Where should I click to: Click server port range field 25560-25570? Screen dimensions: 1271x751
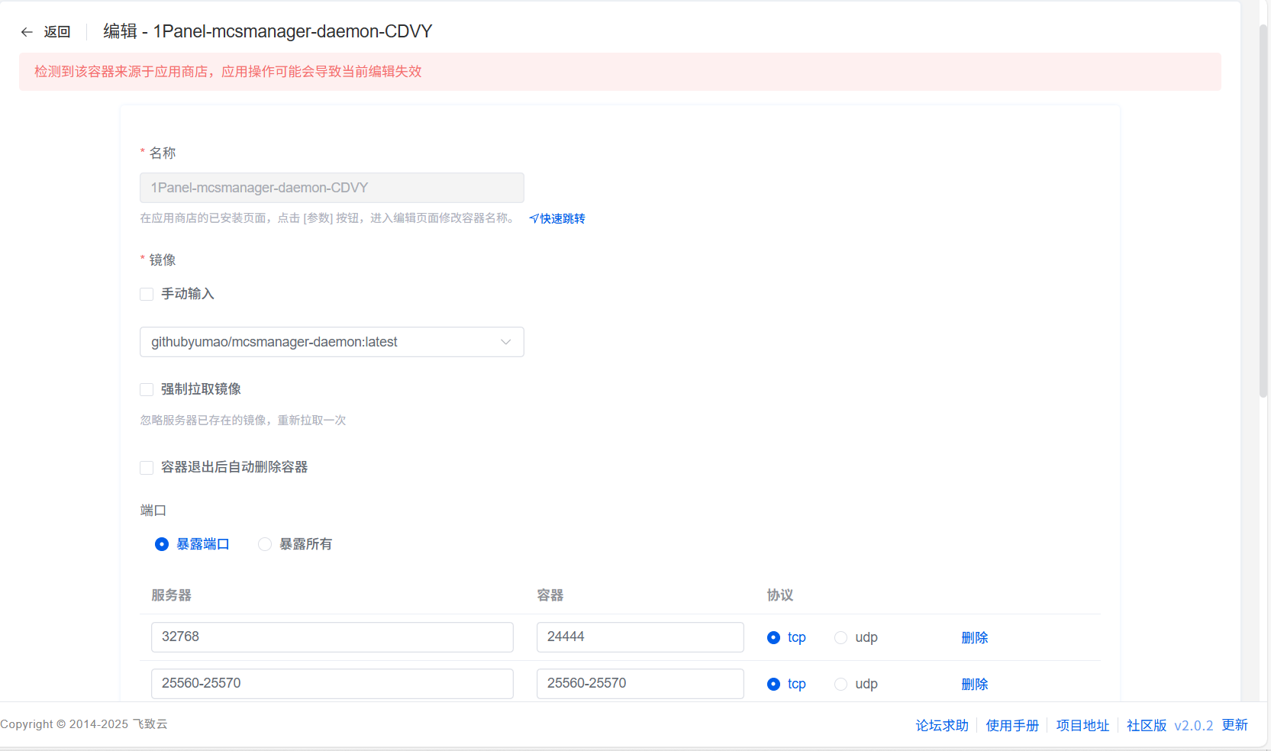point(331,684)
